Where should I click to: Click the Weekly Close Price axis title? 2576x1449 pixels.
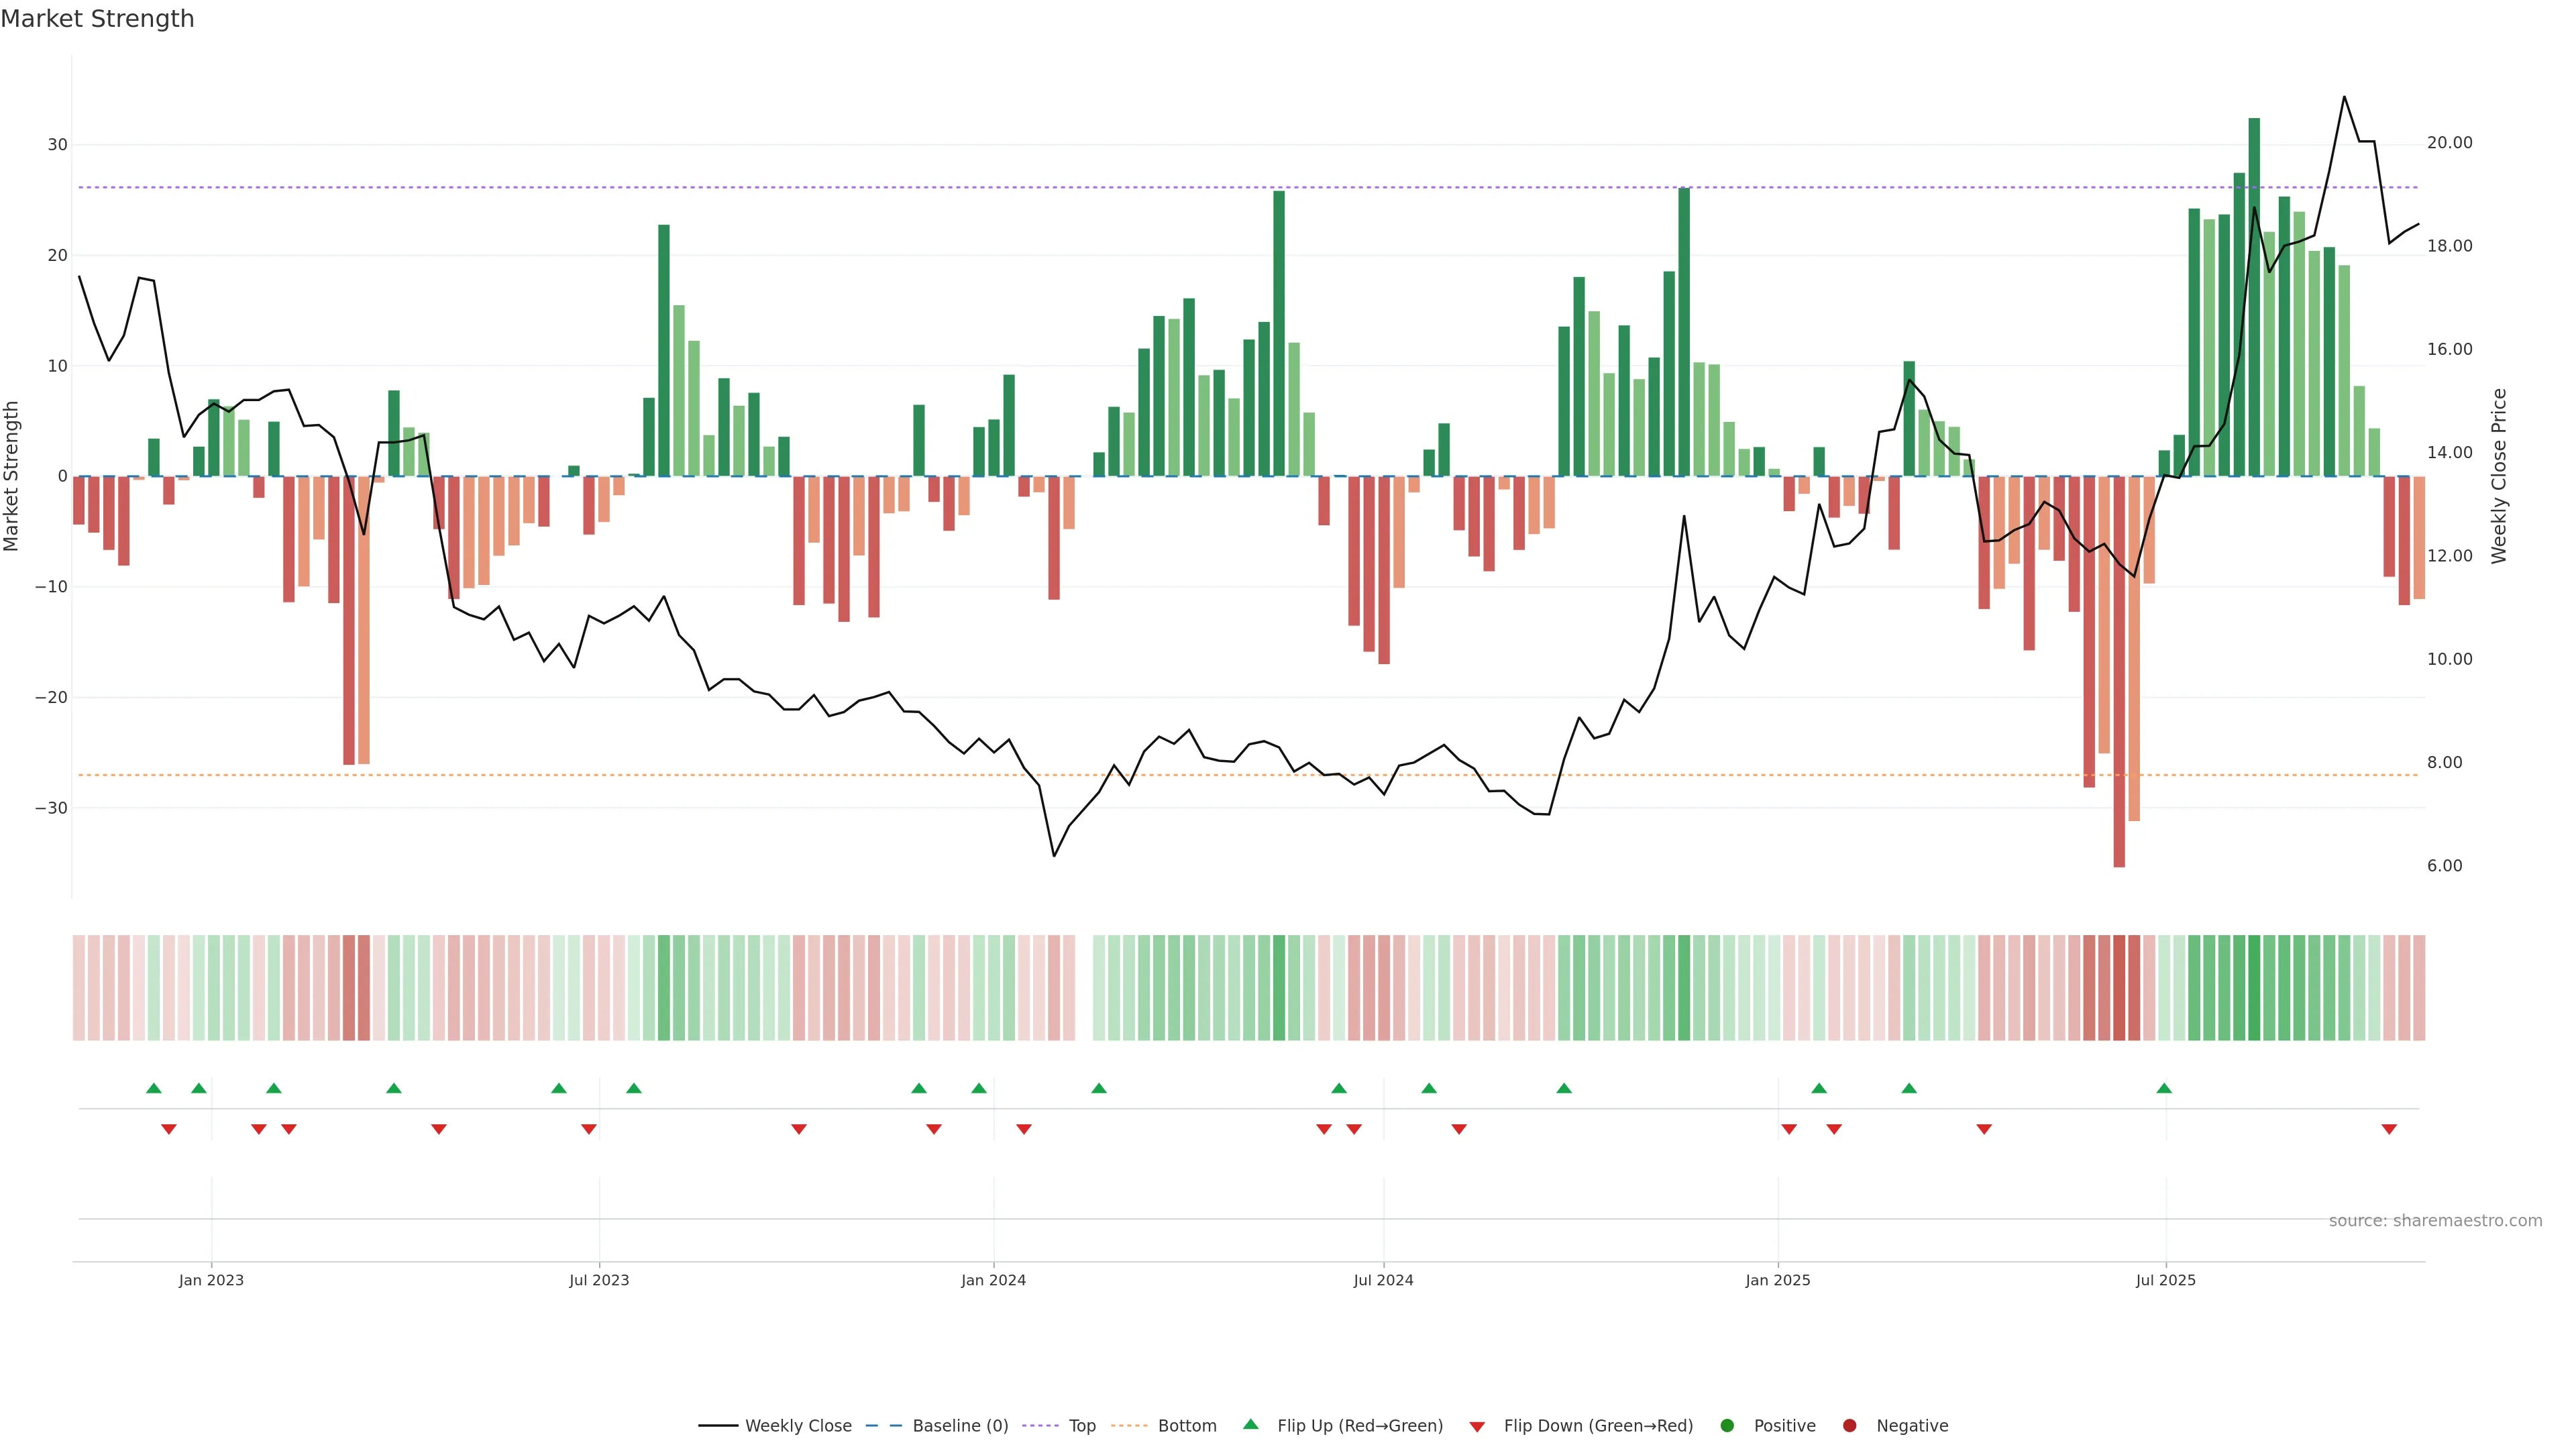[2499, 476]
